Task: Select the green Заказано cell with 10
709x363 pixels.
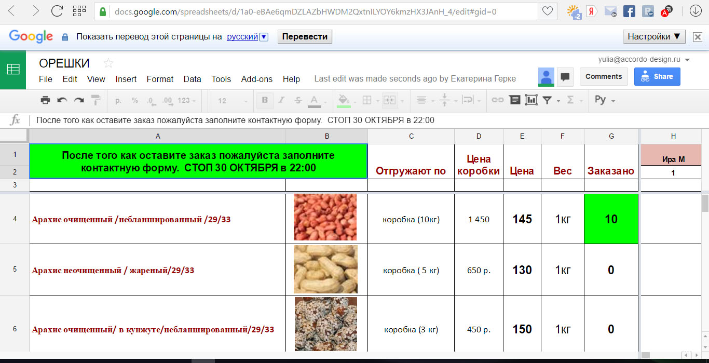Action: (x=611, y=219)
